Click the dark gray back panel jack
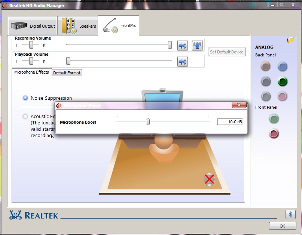 tap(266, 81)
